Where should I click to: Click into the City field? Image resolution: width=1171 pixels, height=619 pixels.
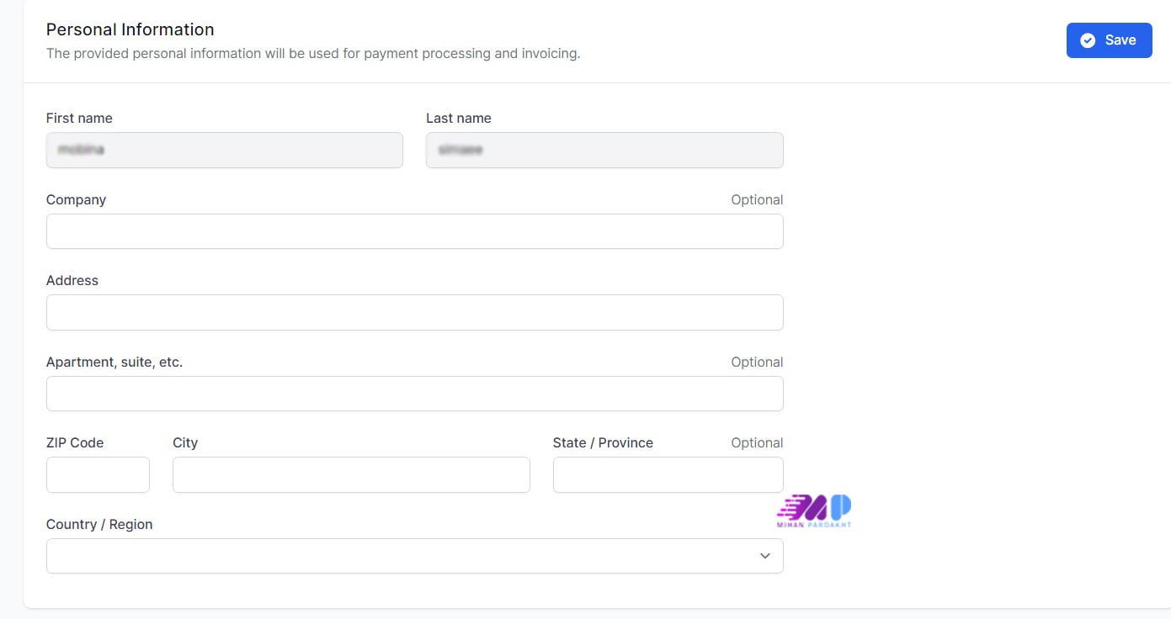click(x=351, y=475)
